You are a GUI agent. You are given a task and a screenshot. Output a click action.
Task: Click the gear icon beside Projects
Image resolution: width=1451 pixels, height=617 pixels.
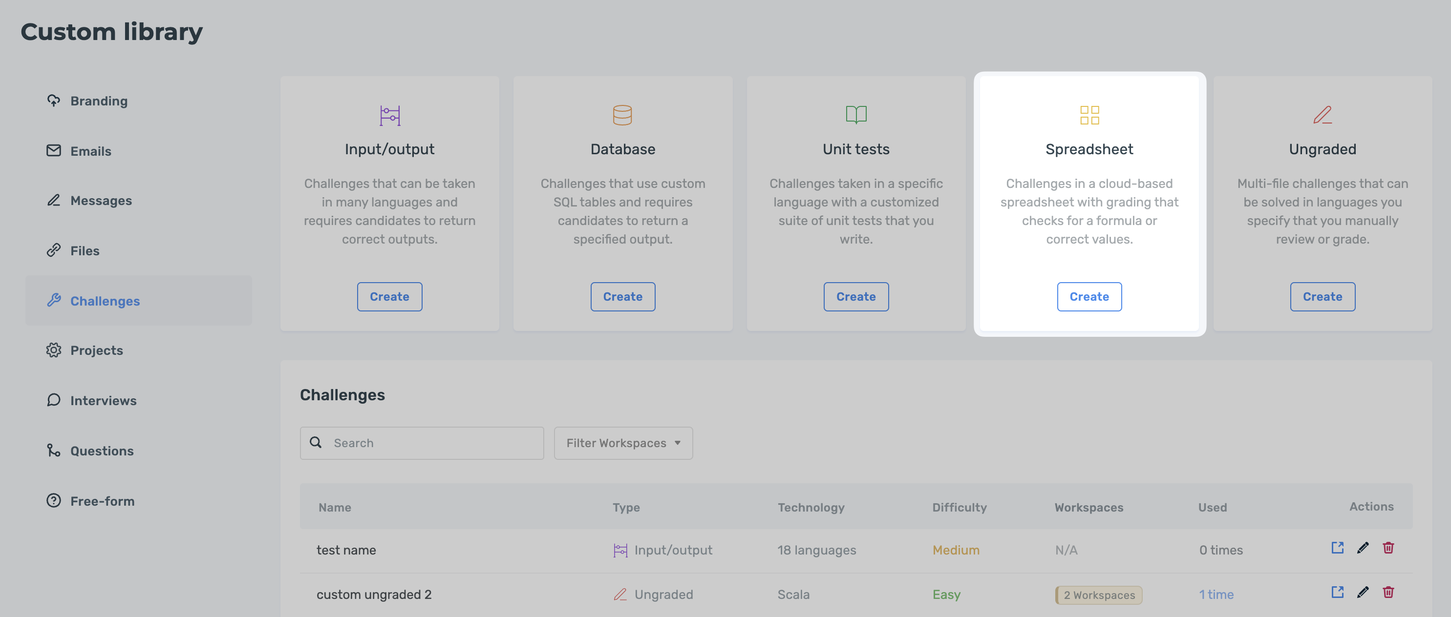click(54, 350)
